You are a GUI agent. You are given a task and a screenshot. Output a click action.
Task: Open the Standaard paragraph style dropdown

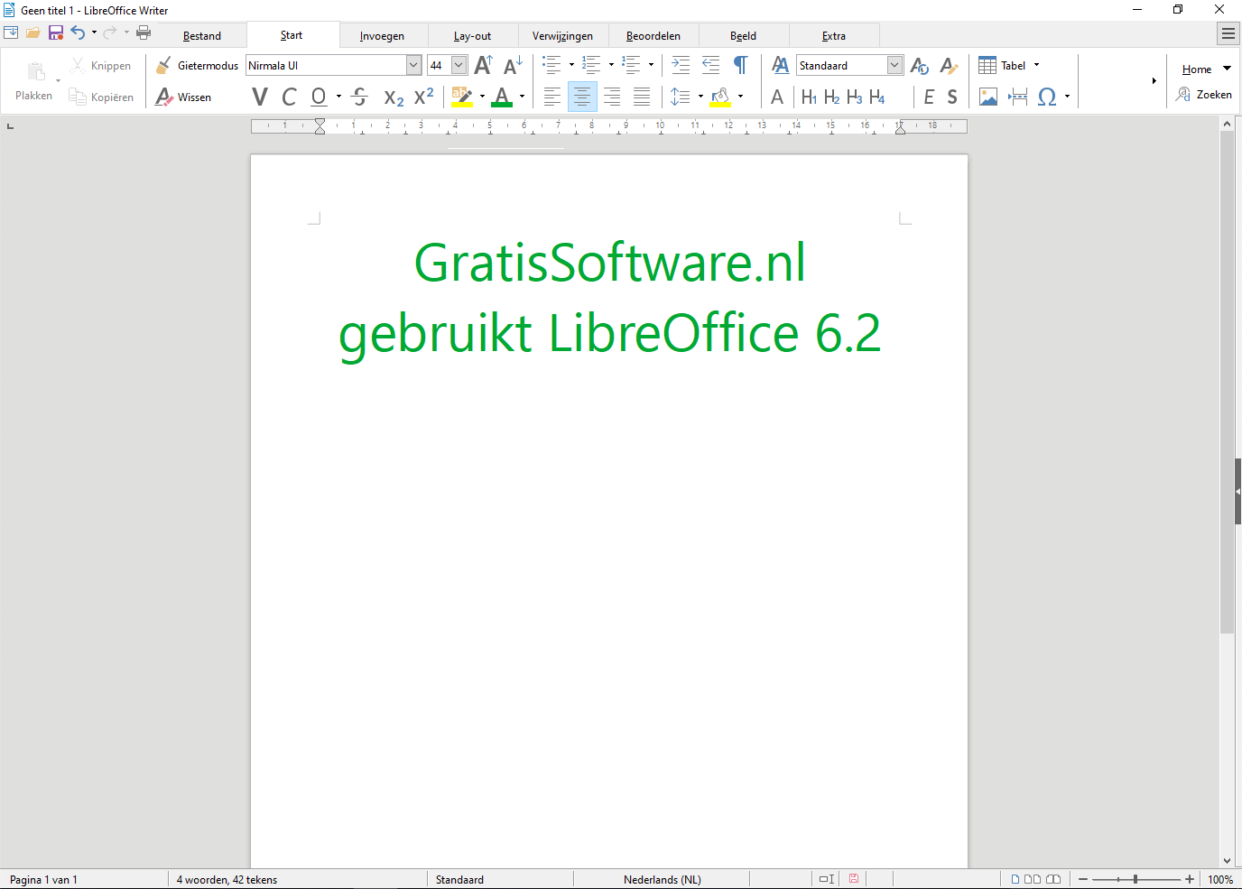tap(894, 65)
